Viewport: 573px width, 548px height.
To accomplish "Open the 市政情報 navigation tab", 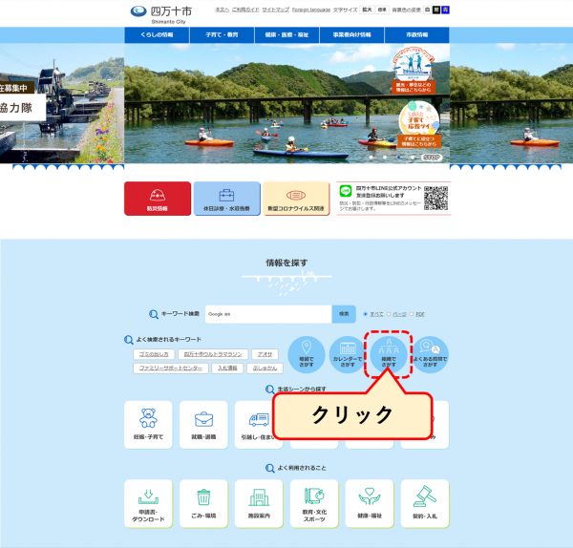I will 416,34.
